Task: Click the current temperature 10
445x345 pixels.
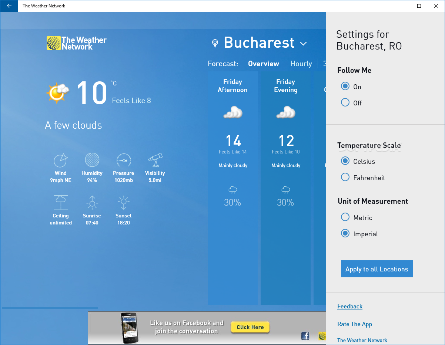Action: [91, 93]
